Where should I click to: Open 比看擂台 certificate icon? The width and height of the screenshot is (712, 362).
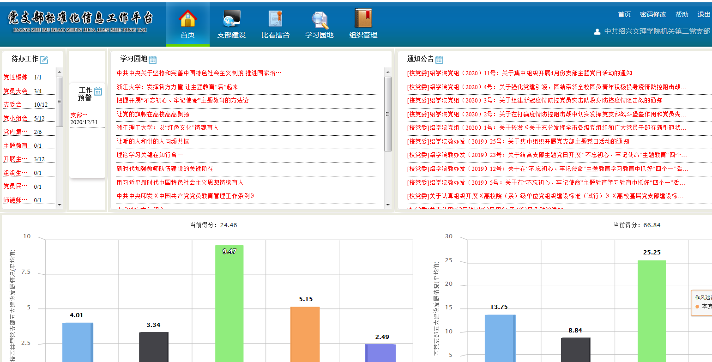(275, 19)
